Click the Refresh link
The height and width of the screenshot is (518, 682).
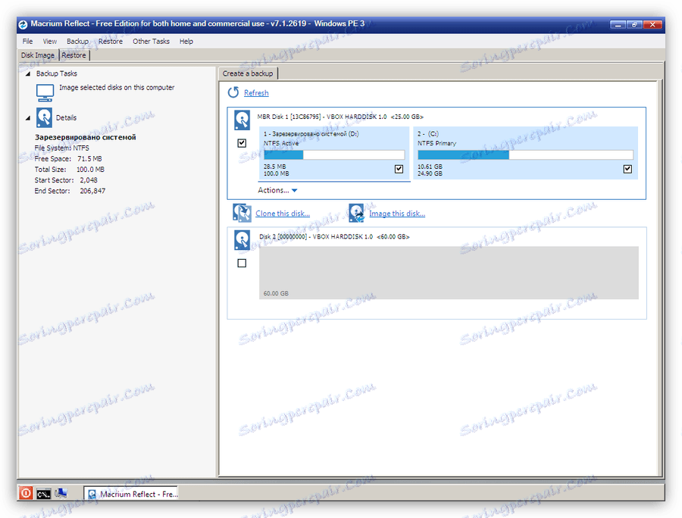256,93
